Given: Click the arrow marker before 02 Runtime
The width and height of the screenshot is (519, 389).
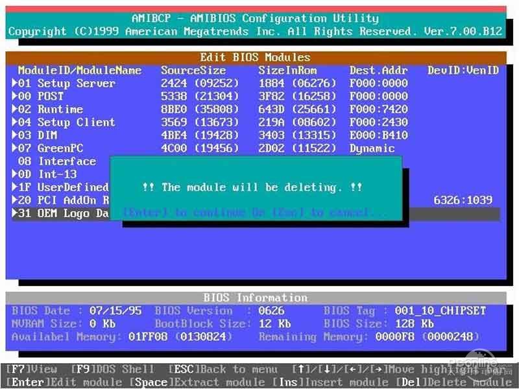Looking at the screenshot, I should click(x=14, y=109).
